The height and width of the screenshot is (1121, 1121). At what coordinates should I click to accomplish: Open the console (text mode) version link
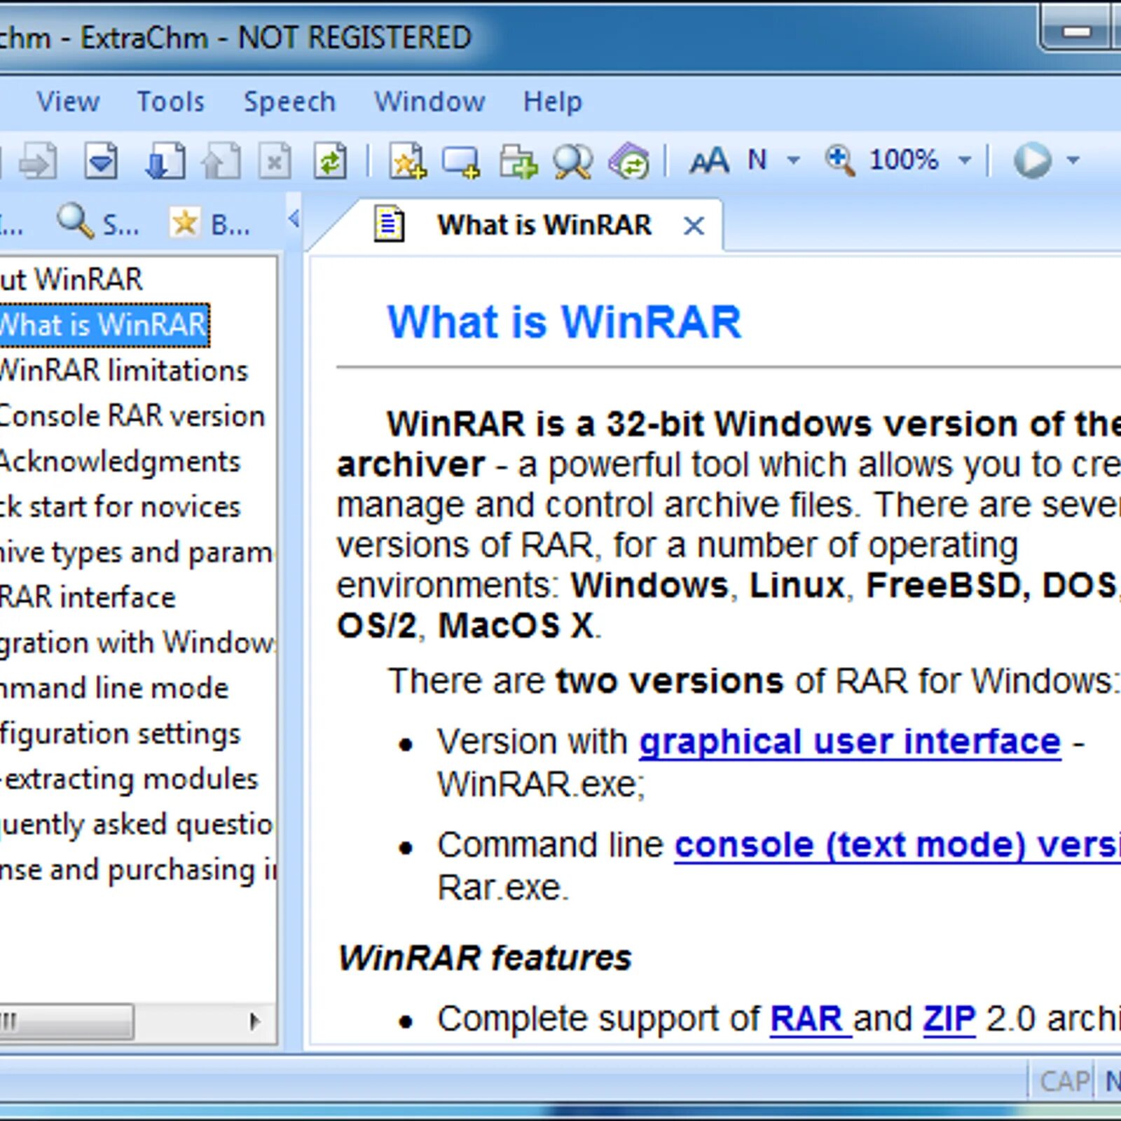[898, 846]
